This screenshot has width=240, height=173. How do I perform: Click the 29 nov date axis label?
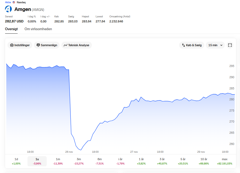tap(201, 152)
